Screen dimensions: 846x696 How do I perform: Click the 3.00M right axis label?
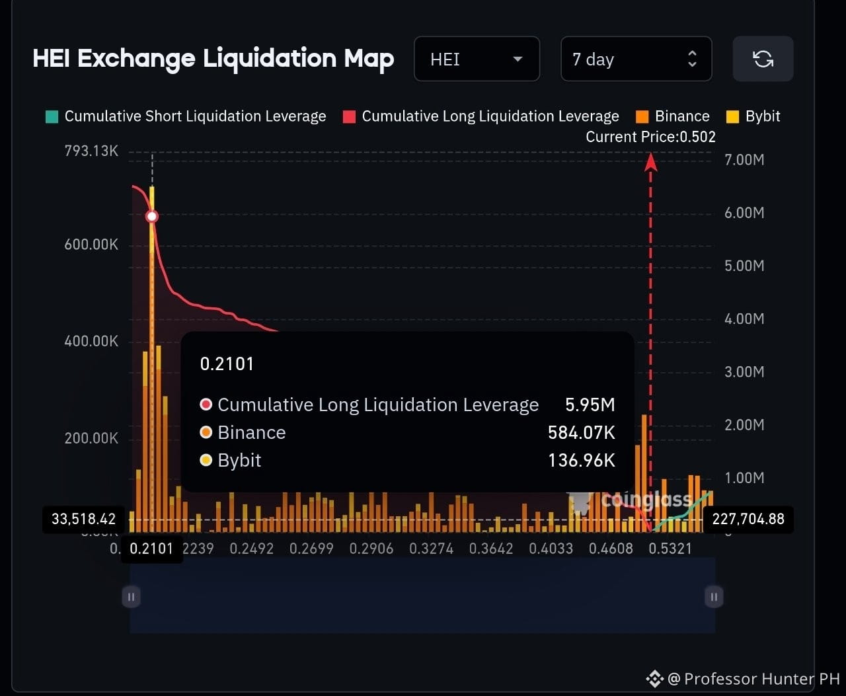pyautogui.click(x=744, y=371)
